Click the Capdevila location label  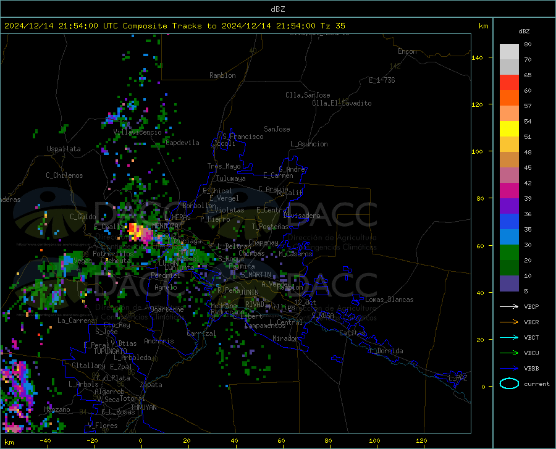pyautogui.click(x=183, y=143)
